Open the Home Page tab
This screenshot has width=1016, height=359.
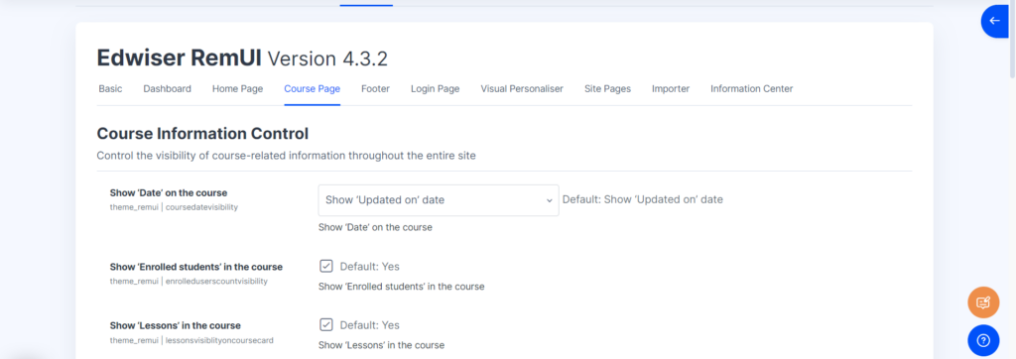(238, 89)
